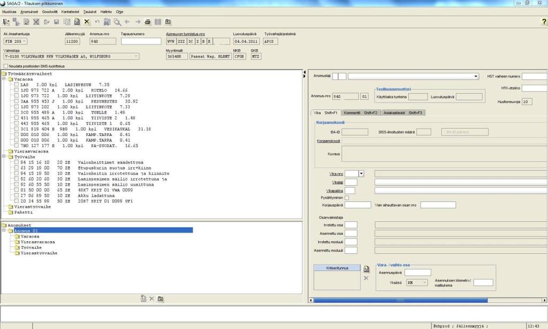Switch to the Kommentti tab
This screenshot has width=548, height=329.
pyautogui.click(x=360, y=113)
